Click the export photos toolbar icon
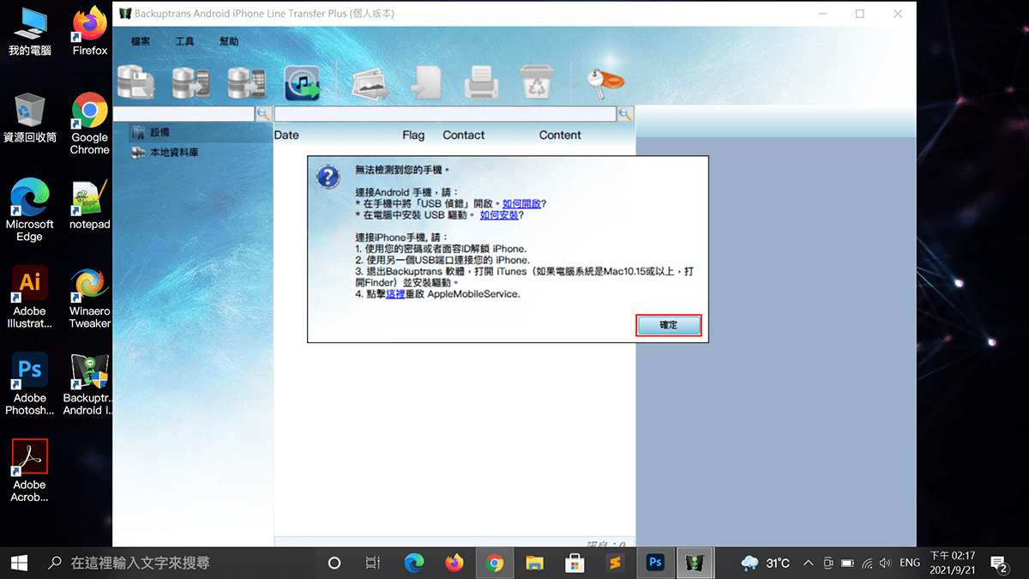1029x579 pixels. click(x=370, y=82)
